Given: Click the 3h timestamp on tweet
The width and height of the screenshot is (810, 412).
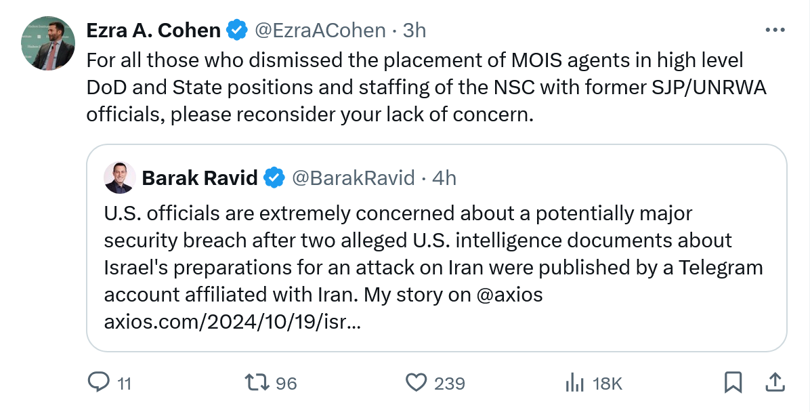Looking at the screenshot, I should (414, 30).
